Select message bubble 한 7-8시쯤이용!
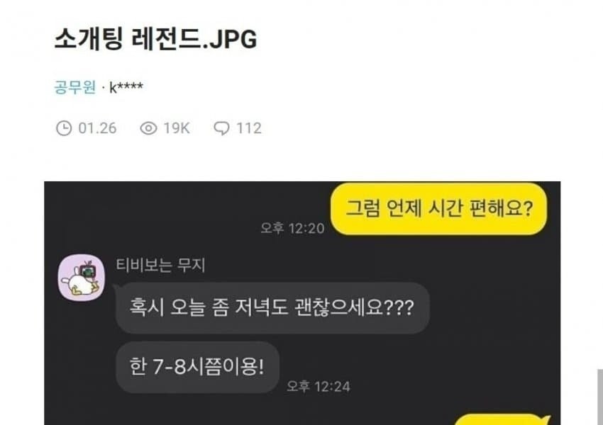 197,367
